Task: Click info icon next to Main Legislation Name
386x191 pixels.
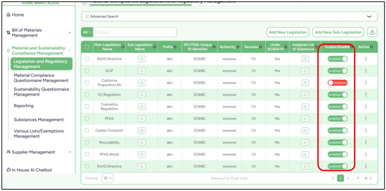Action: tap(123, 47)
